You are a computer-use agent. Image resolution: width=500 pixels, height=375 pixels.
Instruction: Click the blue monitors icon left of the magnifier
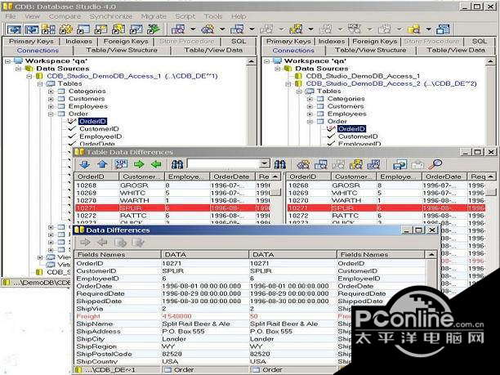400,164
